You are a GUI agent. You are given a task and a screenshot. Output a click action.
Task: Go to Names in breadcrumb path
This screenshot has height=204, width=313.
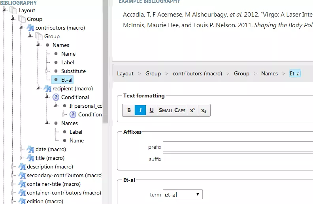coord(269,74)
